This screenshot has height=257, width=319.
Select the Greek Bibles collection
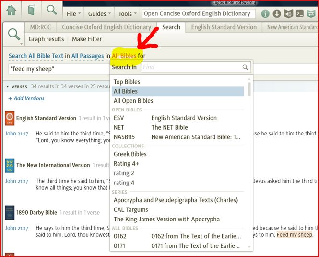tap(177, 154)
